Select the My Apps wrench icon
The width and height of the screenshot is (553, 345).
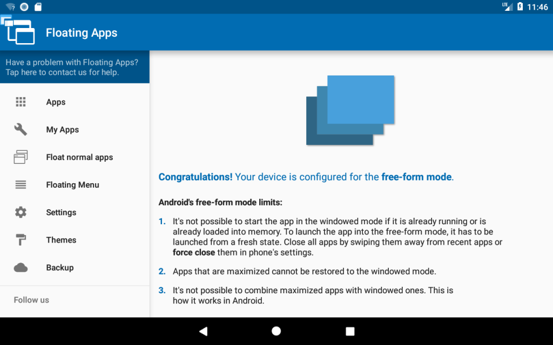[x=21, y=129]
